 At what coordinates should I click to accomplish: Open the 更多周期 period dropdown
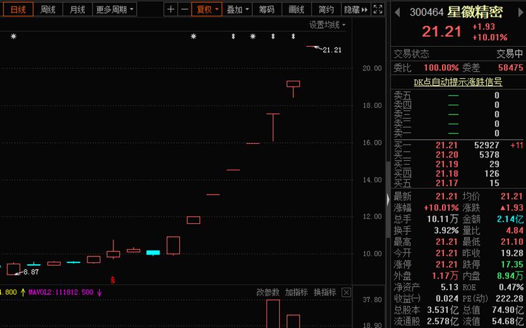(115, 9)
